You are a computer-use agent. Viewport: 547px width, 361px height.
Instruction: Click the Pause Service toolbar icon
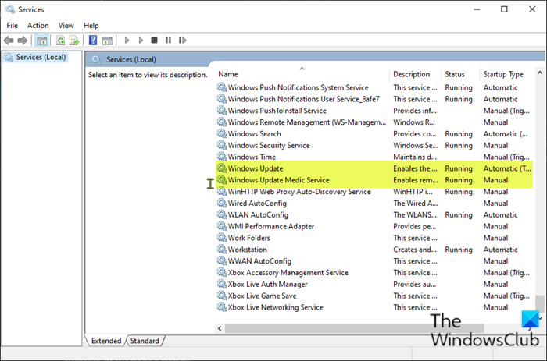click(168, 41)
